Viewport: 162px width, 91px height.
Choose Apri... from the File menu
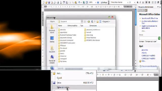point(74,73)
